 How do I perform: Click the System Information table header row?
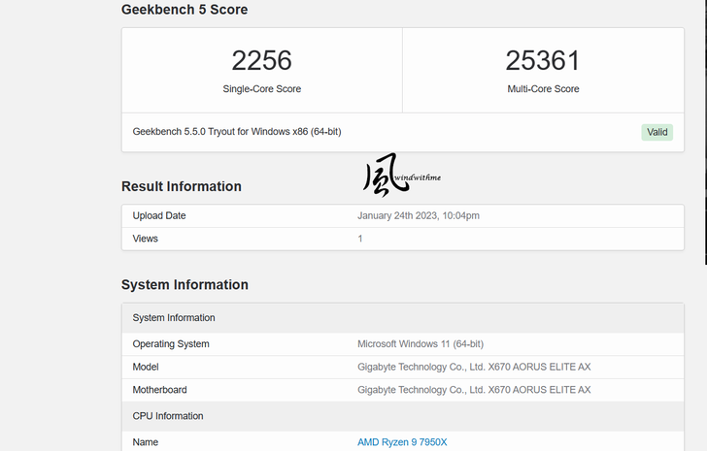pyautogui.click(x=174, y=318)
